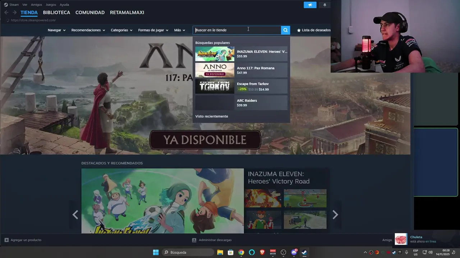
Task: Open the Ayuda menu
Action: click(x=64, y=5)
